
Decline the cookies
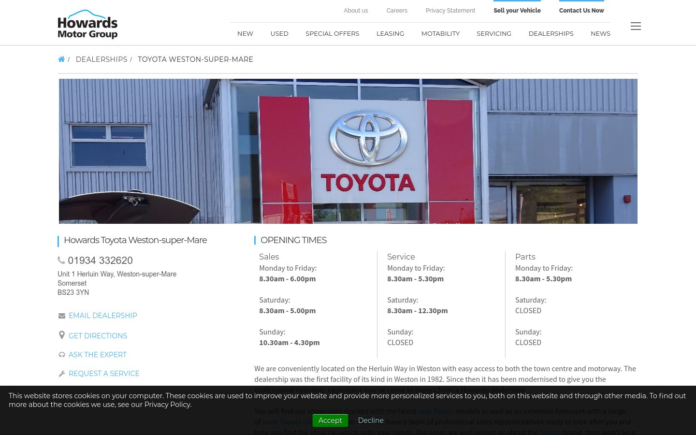[371, 420]
